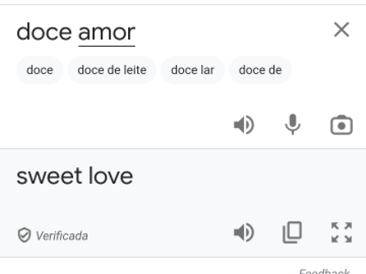Listen to the source text "doce amor"
The height and width of the screenshot is (274, 366).
[244, 125]
